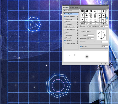The width and height of the screenshot is (118, 104).
Task: Open the Brushes panel options menu
Action: click(108, 7)
